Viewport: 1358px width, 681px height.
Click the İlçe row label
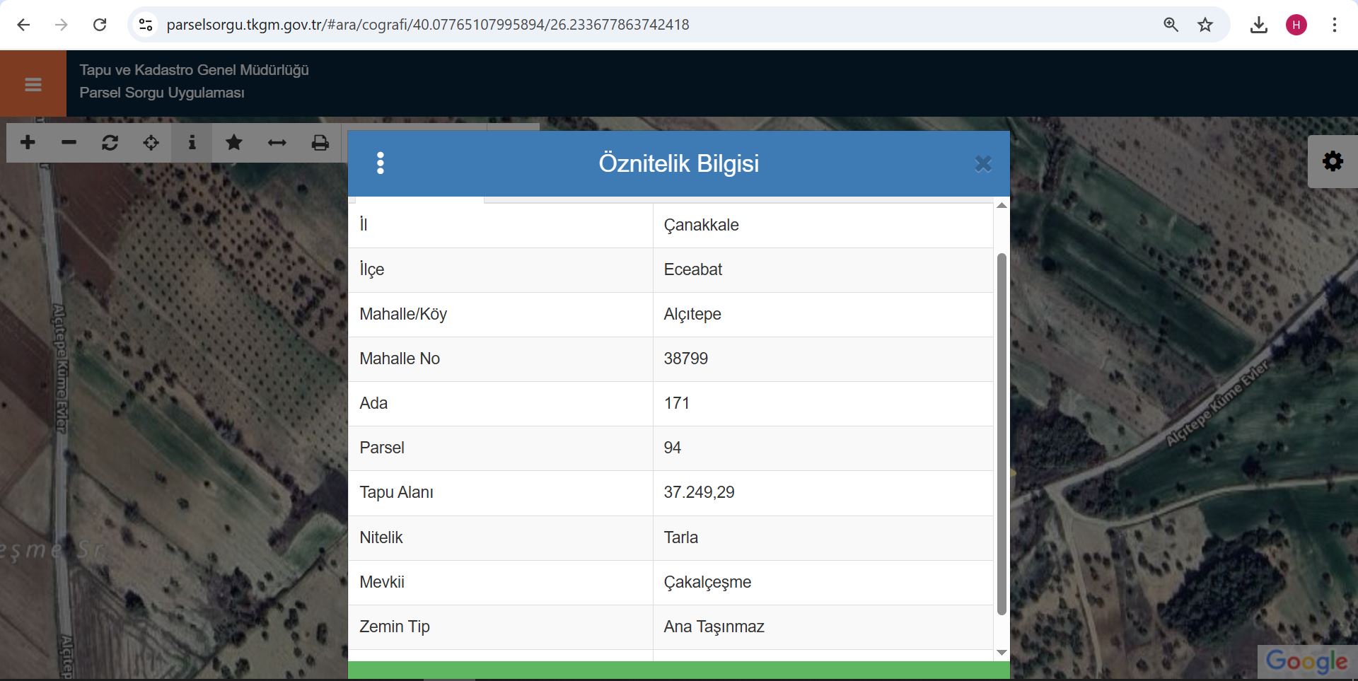pos(372,269)
